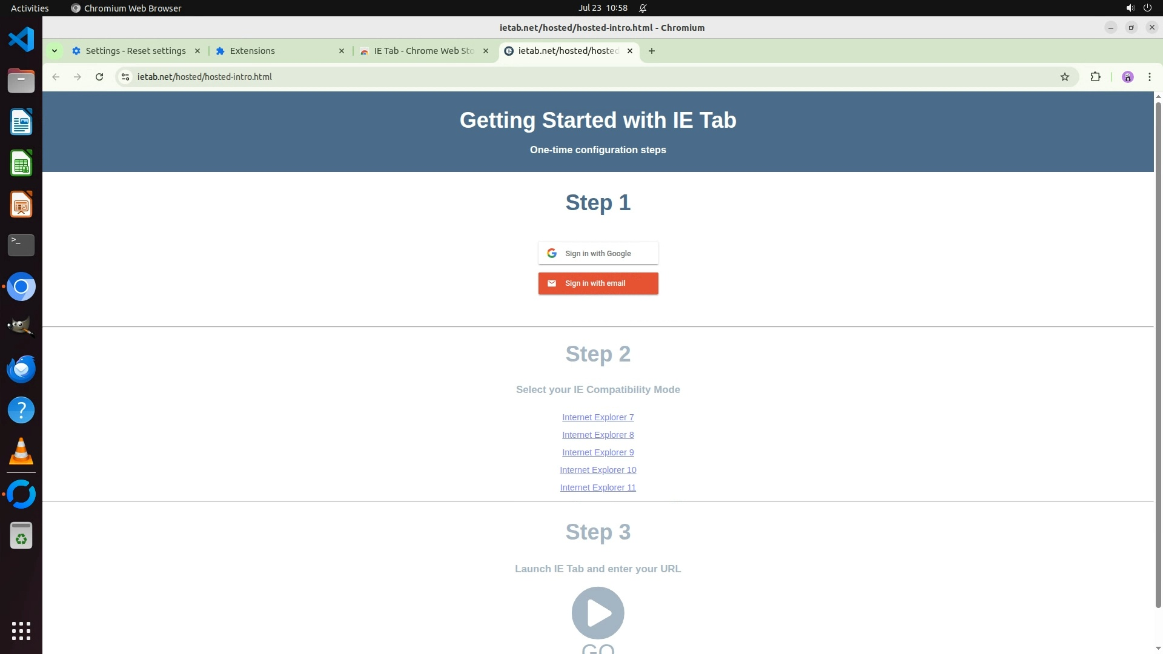Expand the tab search dropdown arrow
This screenshot has height=654, width=1163.
click(x=55, y=51)
